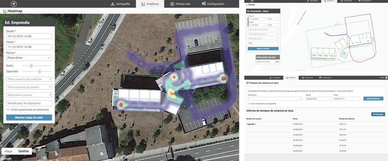This screenshot has width=388, height=161.
Task: Expand Filtra usuarios por colectivo dropdown in Heatmap
Action: (29, 79)
